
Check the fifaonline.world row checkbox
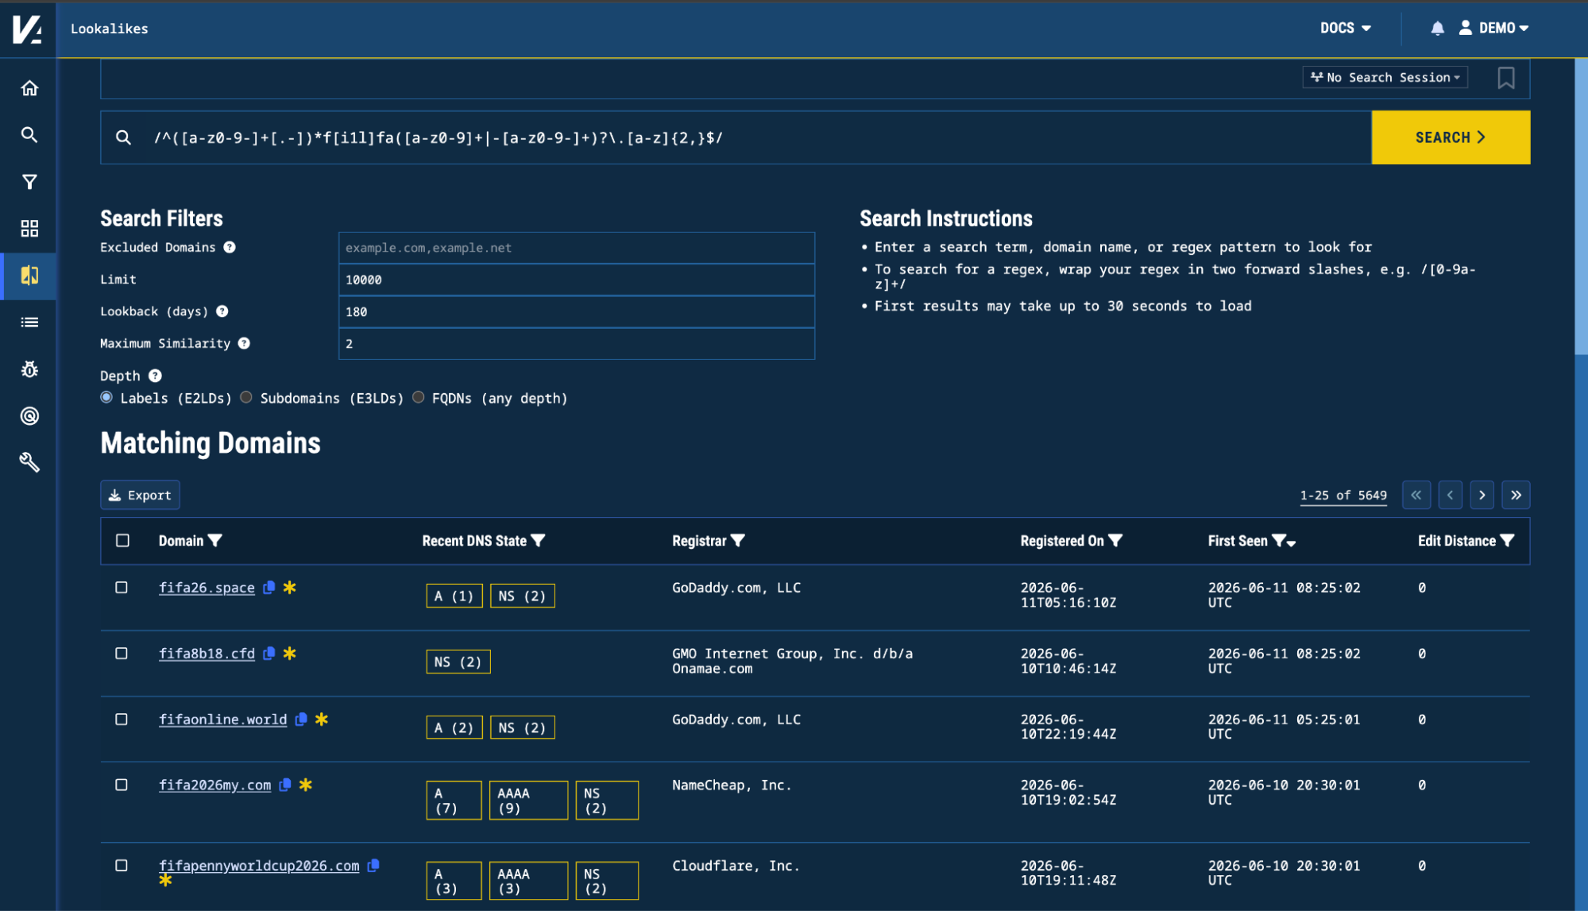[x=122, y=720]
